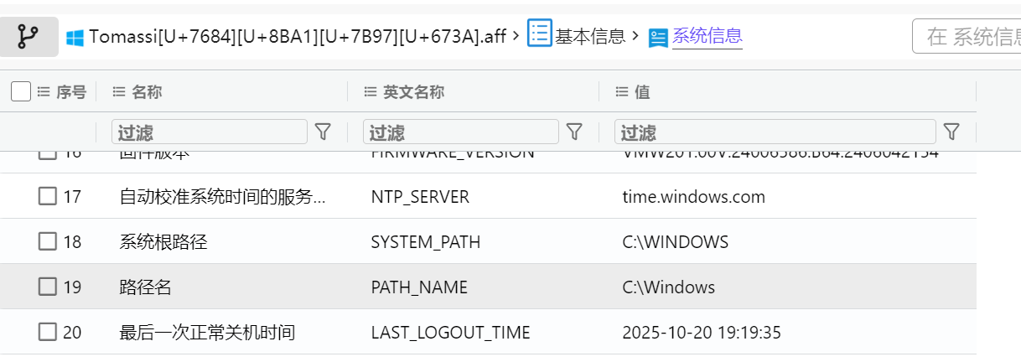Sort by 名称 column header
The width and height of the screenshot is (1021, 362).
147,92
